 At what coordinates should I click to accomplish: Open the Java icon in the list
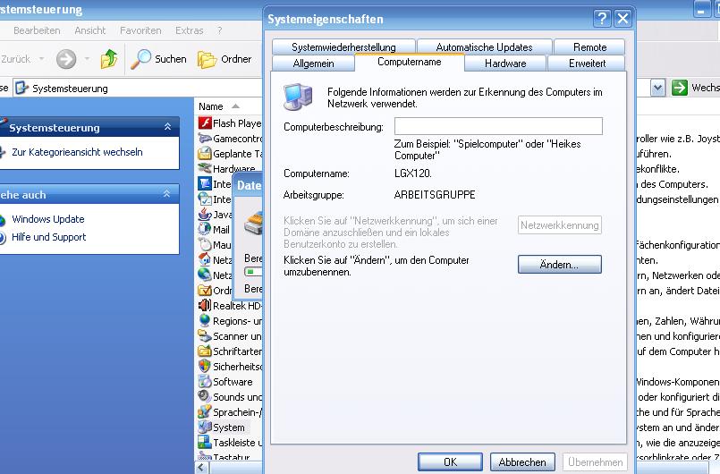[x=205, y=214]
